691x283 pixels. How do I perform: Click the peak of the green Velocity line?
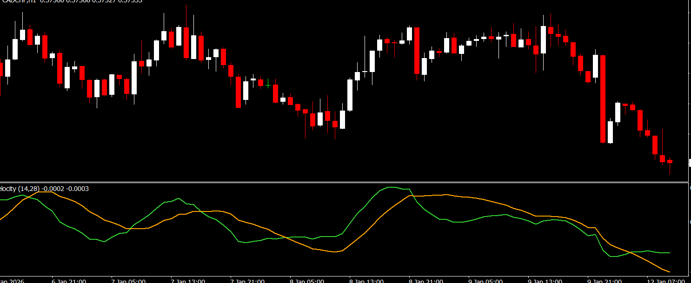392,187
